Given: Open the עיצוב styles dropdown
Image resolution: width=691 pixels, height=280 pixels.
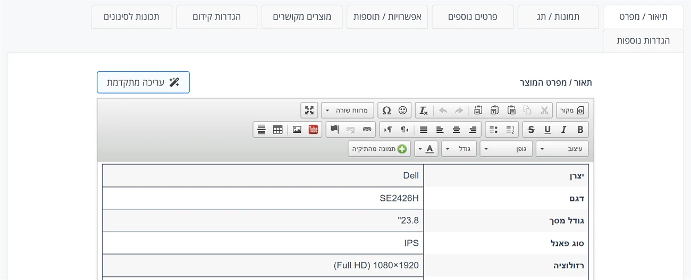Looking at the screenshot, I should coord(562,149).
